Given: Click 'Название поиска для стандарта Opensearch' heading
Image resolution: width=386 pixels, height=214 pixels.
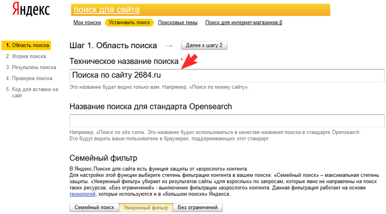Looking at the screenshot, I should pos(151,107).
